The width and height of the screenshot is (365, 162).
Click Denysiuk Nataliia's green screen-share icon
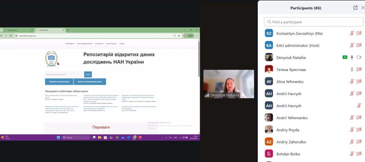(x=345, y=57)
